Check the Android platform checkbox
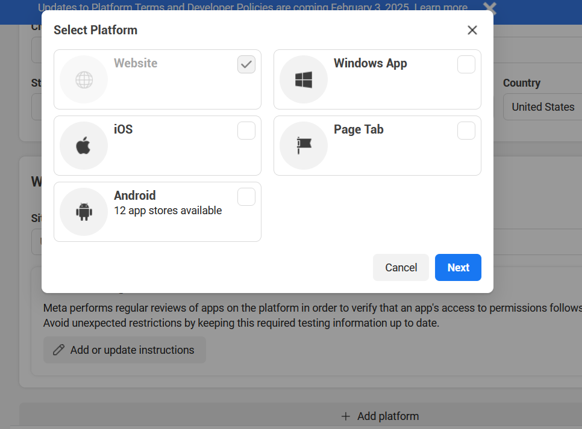The image size is (582, 429). (246, 197)
